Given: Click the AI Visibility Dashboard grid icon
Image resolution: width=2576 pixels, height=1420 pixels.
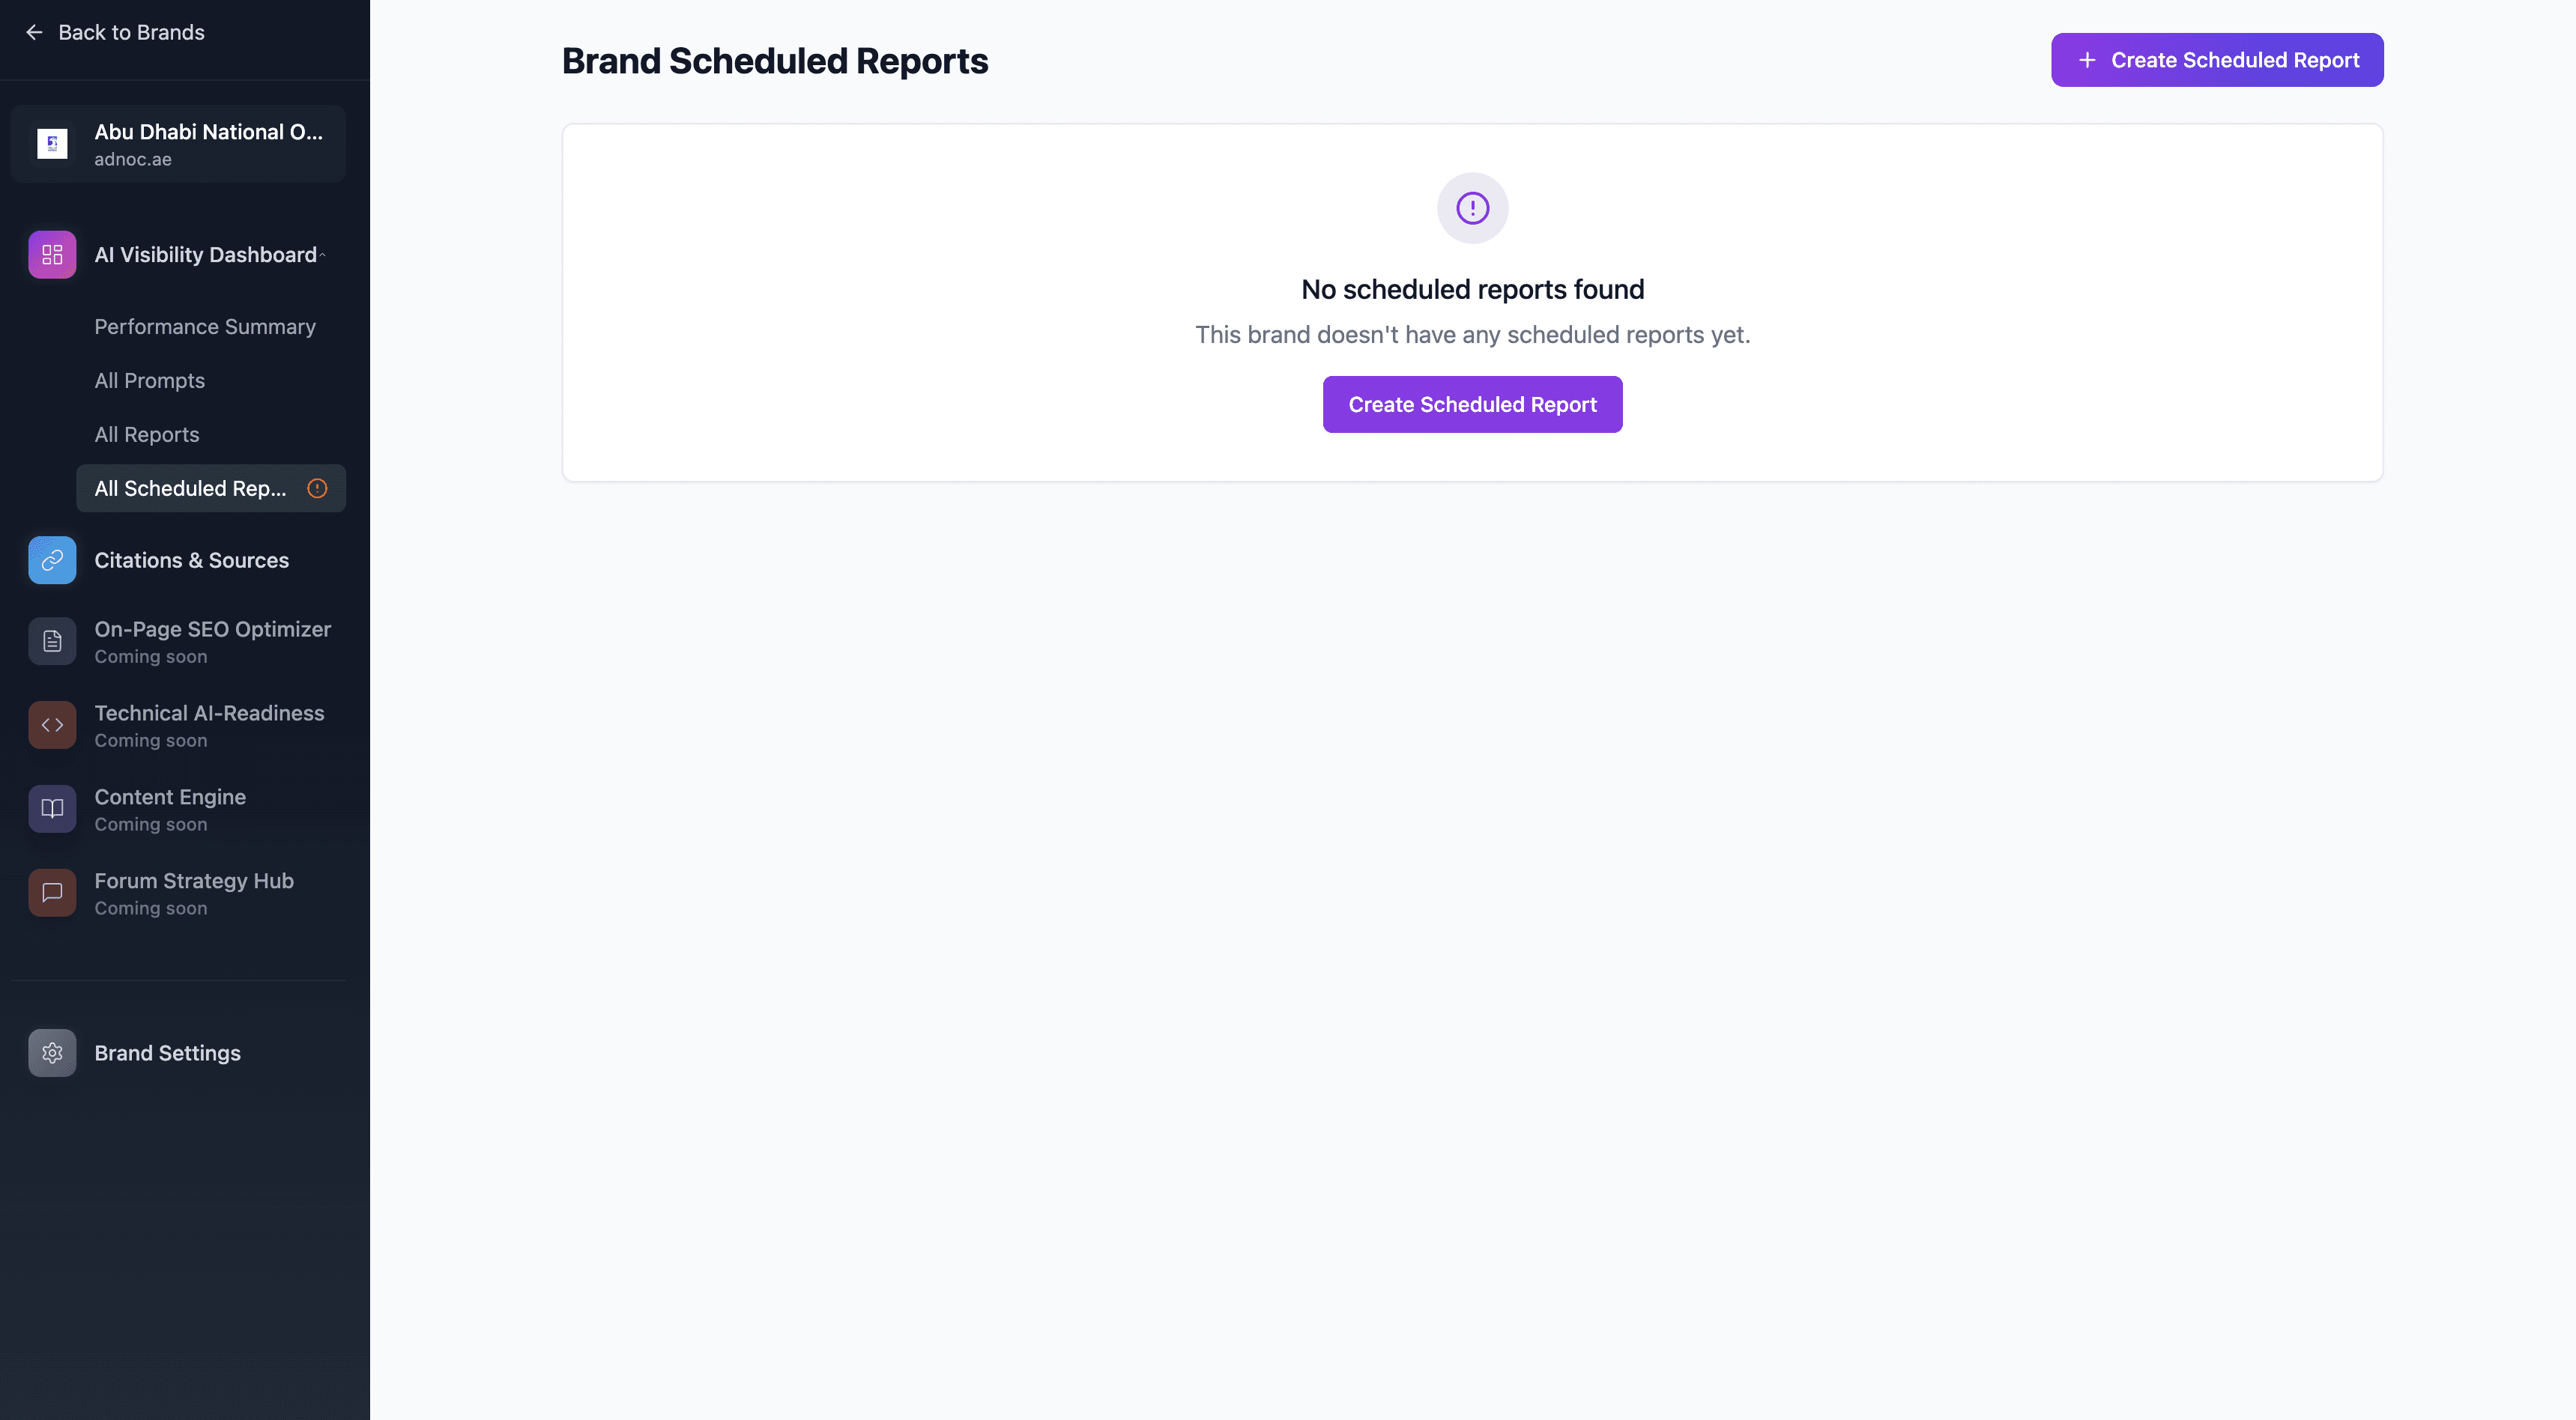Looking at the screenshot, I should (x=52, y=255).
